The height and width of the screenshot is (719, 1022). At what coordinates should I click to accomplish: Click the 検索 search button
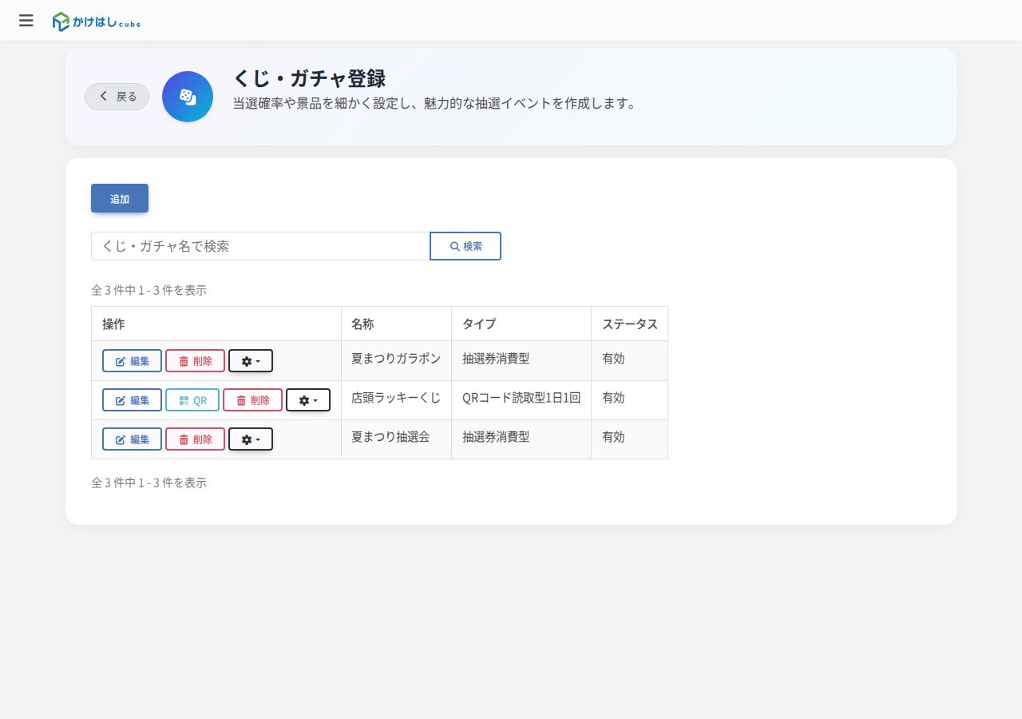pos(465,246)
